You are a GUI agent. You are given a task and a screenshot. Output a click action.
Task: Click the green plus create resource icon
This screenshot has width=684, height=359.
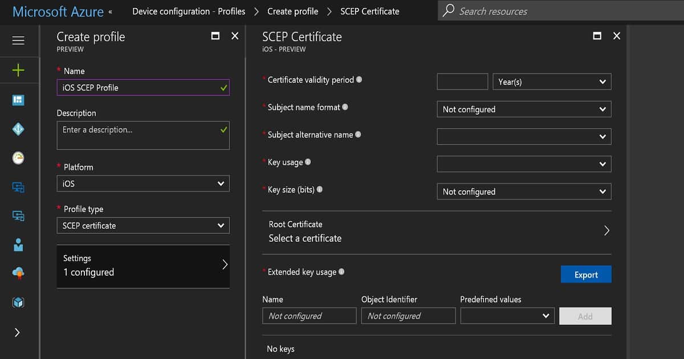pos(18,70)
